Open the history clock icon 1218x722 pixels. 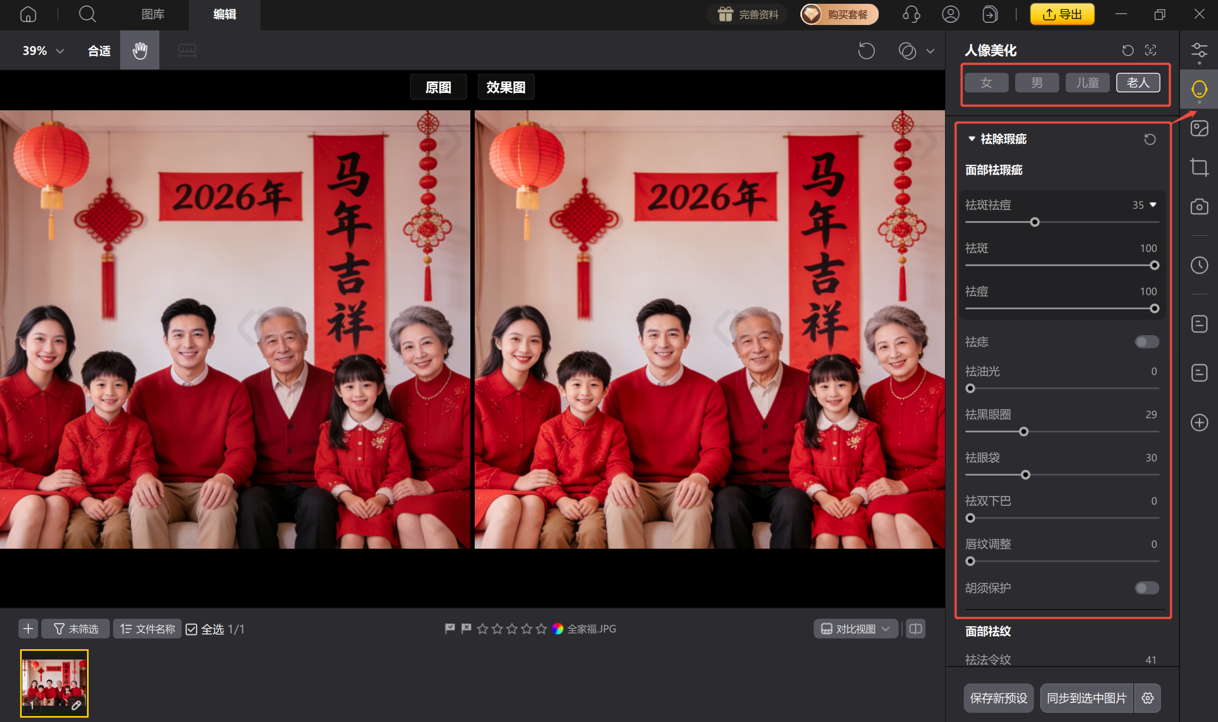(x=1200, y=266)
